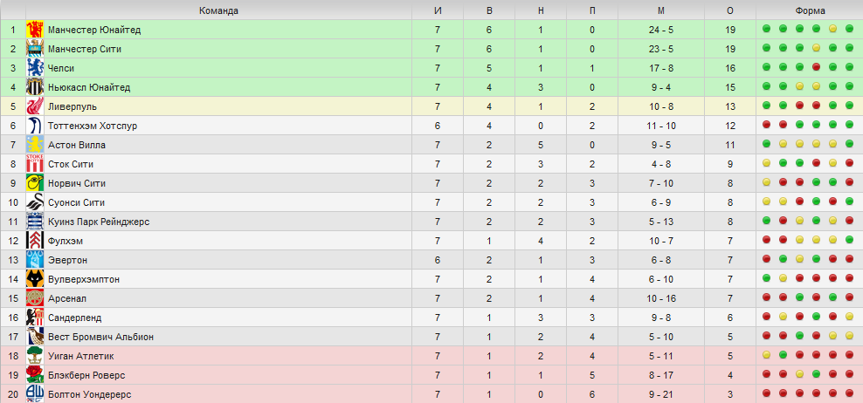Open the Манчестер Сити team link
The image size is (863, 403).
coord(84,49)
